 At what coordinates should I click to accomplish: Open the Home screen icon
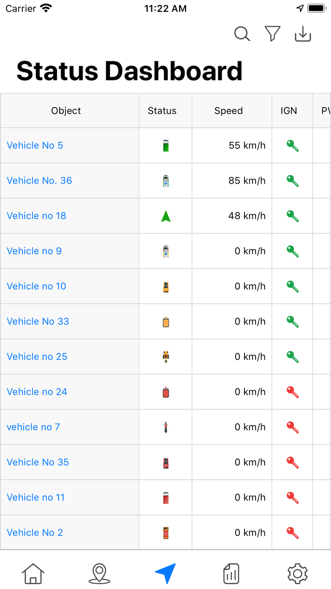pyautogui.click(x=33, y=573)
